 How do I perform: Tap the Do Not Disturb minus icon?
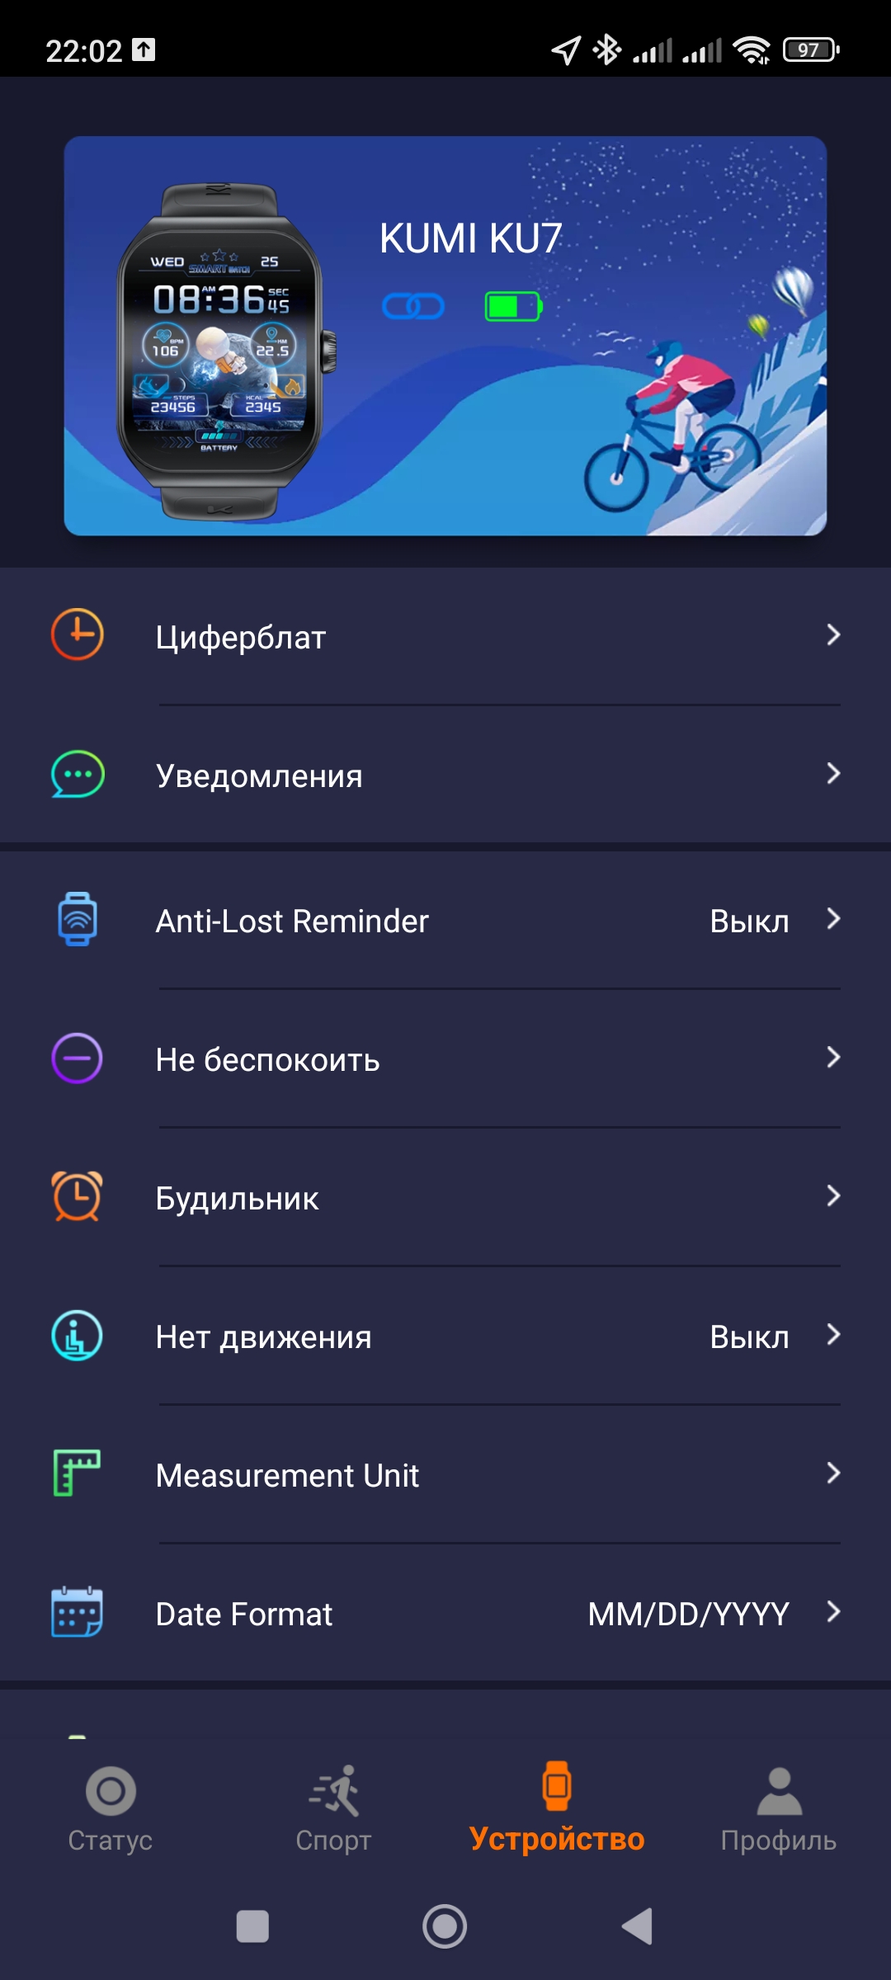[x=78, y=1058]
